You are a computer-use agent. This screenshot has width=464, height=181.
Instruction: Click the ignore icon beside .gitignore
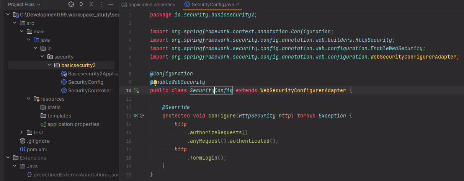pyautogui.click(x=23, y=141)
